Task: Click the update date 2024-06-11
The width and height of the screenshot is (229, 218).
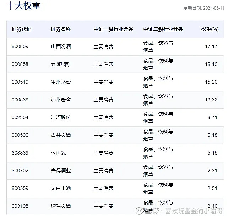Action: 214,8
